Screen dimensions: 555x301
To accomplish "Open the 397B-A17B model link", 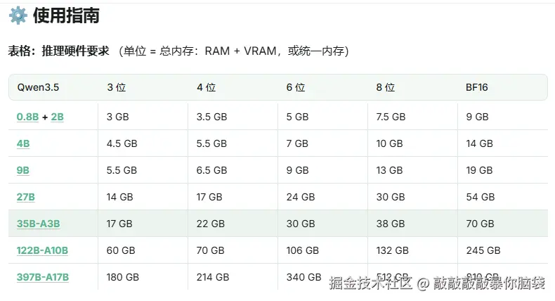I will click(x=43, y=277).
